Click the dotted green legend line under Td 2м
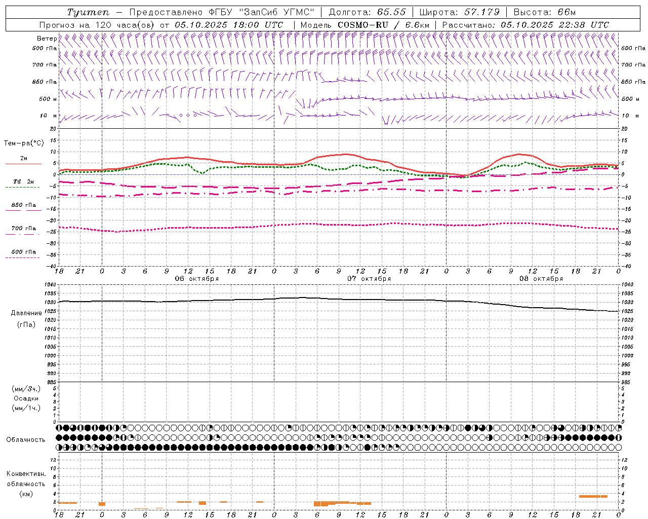Viewport: 648px width, 519px height. tap(22, 187)
